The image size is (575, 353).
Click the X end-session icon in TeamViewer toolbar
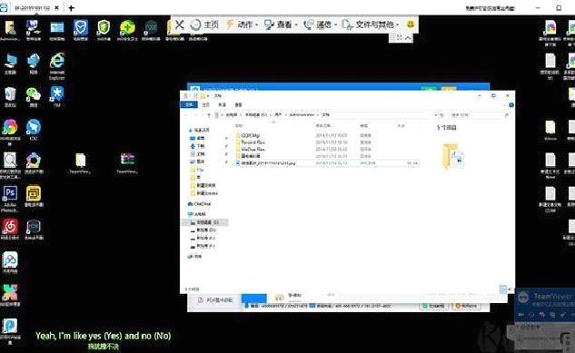pos(179,25)
